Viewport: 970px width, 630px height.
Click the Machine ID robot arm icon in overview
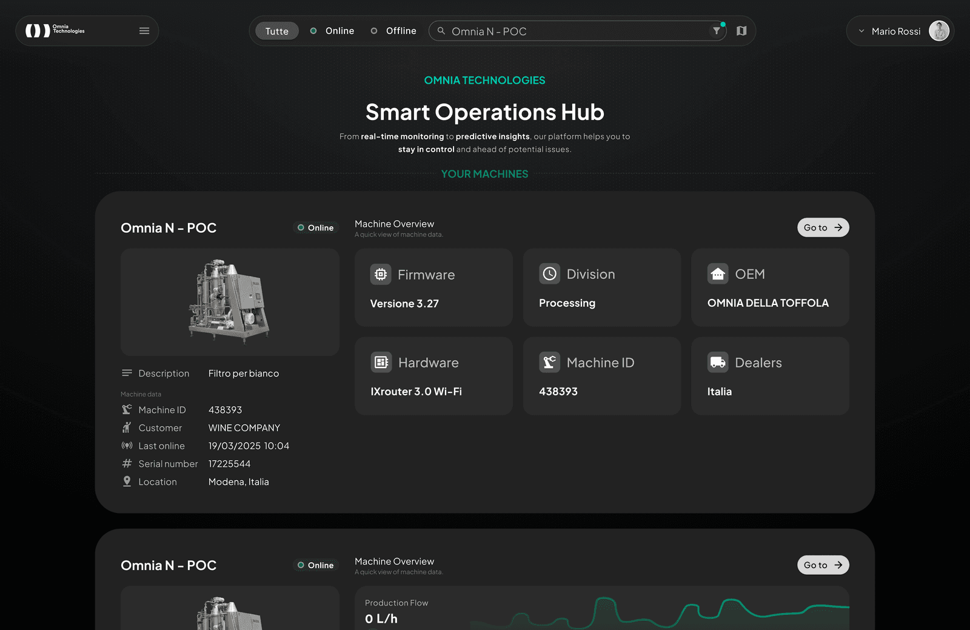[549, 363]
